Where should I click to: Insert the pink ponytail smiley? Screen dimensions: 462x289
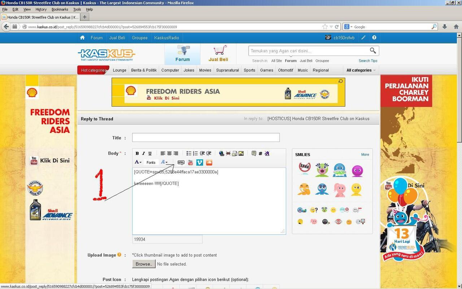[x=339, y=190]
